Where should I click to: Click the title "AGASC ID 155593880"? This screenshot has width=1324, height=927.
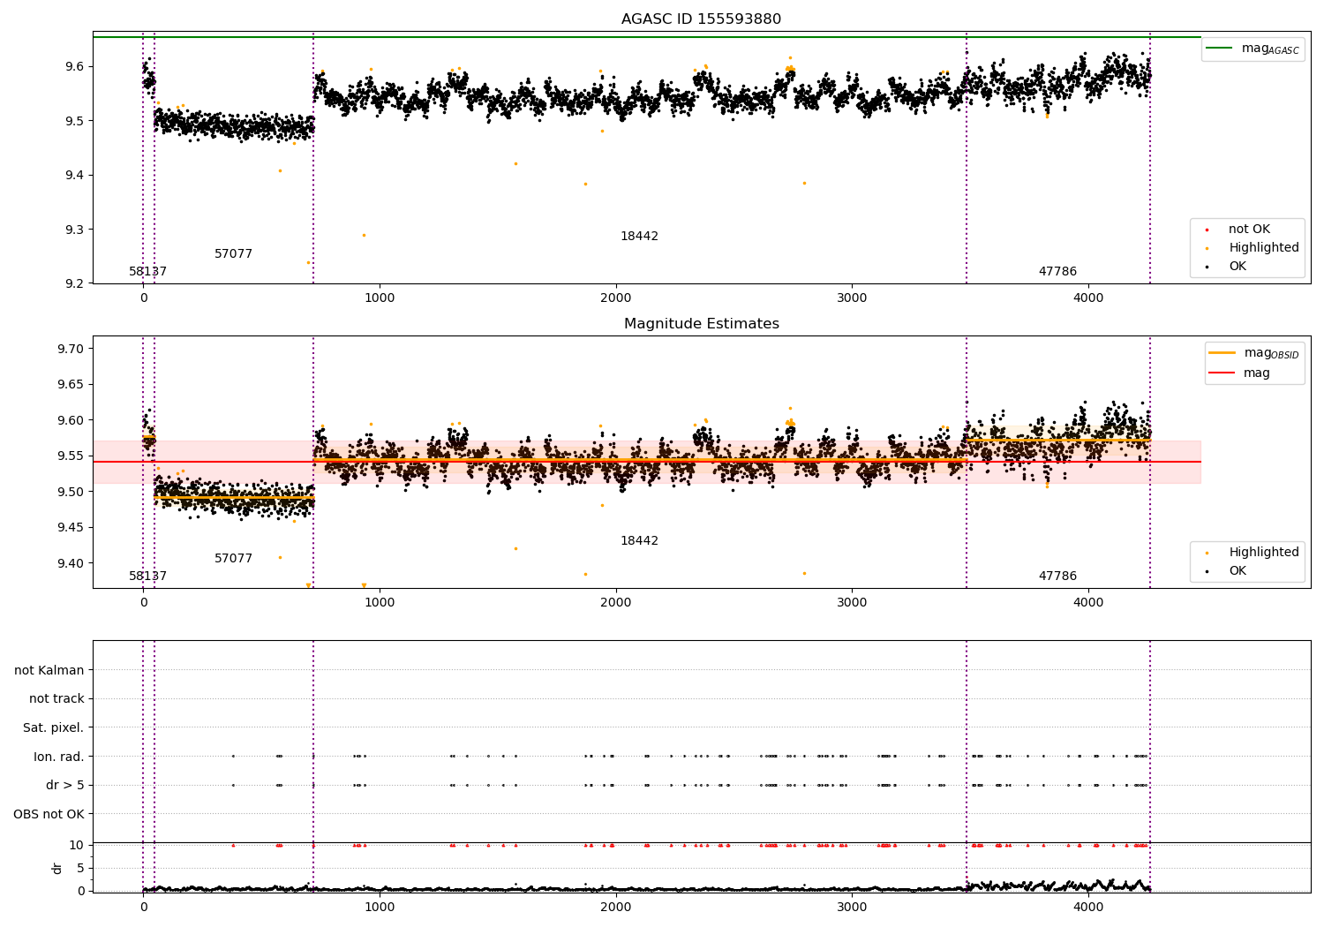(701, 19)
